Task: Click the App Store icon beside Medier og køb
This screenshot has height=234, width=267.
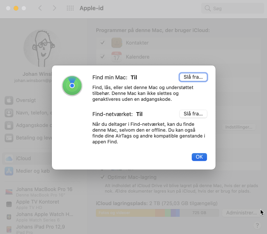Action: (9, 171)
